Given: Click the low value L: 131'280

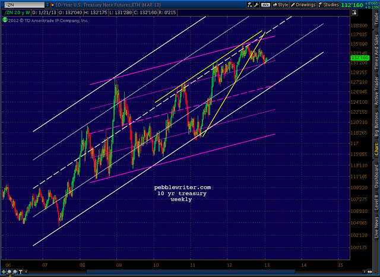Looking at the screenshot, I should [x=121, y=12].
